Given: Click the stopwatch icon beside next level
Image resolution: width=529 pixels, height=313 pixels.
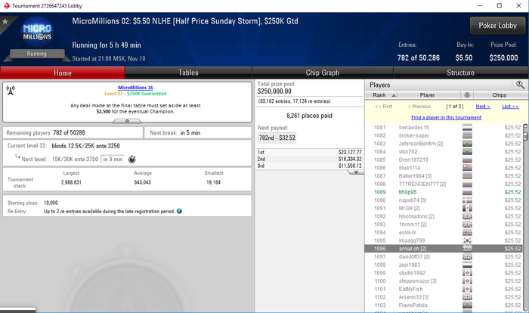Looking at the screenshot, I should 132,159.
